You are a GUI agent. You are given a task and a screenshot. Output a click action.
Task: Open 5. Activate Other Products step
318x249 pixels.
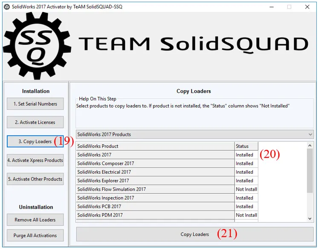[35, 179]
